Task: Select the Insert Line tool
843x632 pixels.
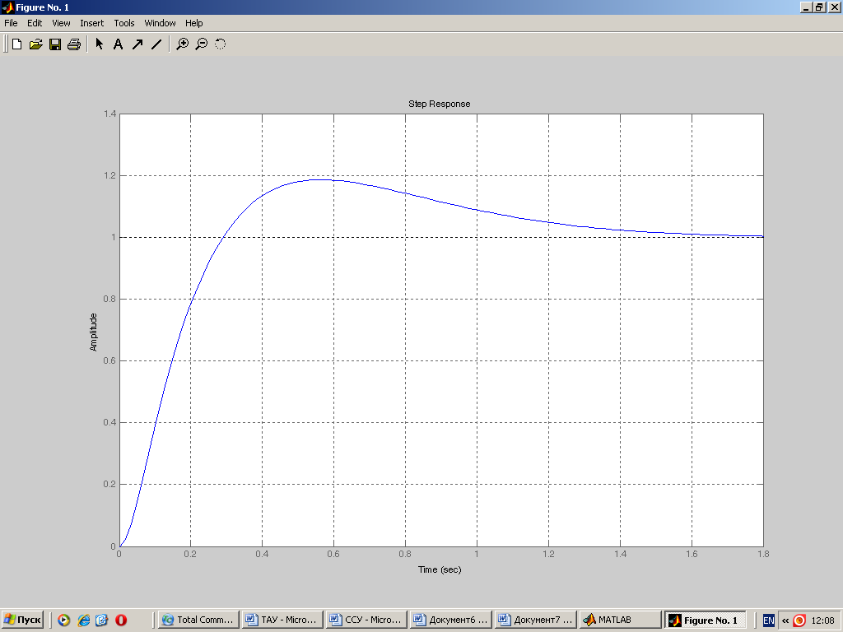Action: [156, 44]
